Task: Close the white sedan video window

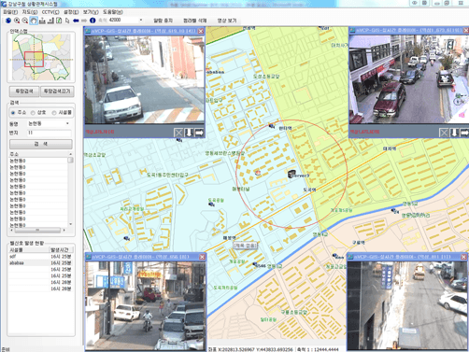Action: [201, 31]
